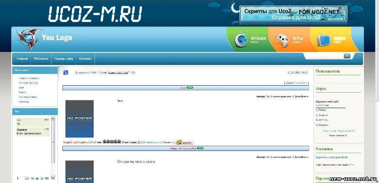The image size is (379, 183).
Task: Click the Админ chat message name
Action: point(22,130)
